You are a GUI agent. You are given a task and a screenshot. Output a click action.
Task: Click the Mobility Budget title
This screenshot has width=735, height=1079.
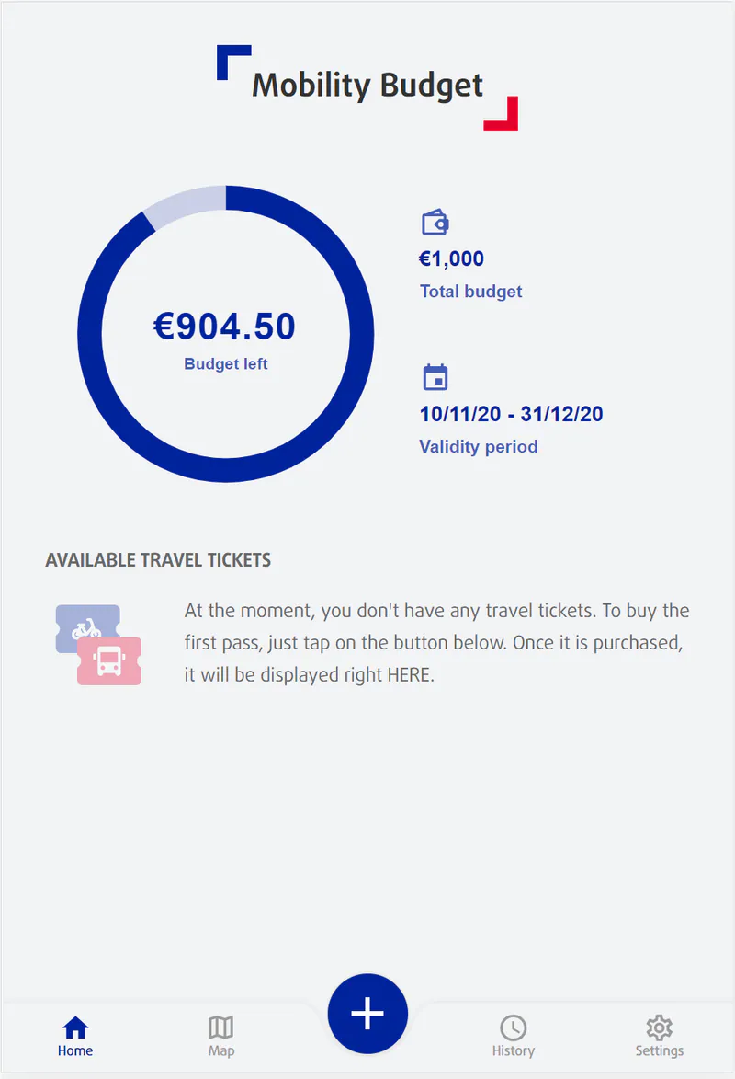coord(367,85)
